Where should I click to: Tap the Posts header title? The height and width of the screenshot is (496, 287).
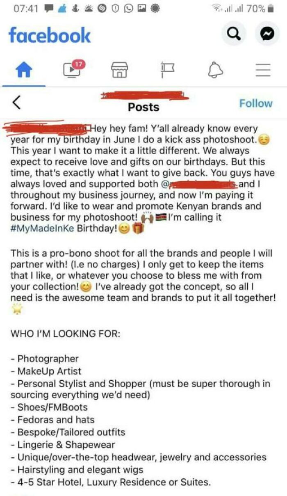point(144,107)
